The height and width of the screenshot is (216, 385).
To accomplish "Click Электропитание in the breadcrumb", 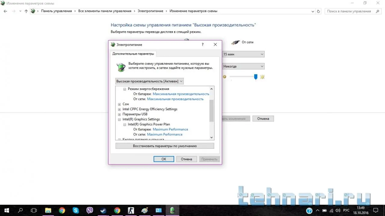I will (x=150, y=11).
